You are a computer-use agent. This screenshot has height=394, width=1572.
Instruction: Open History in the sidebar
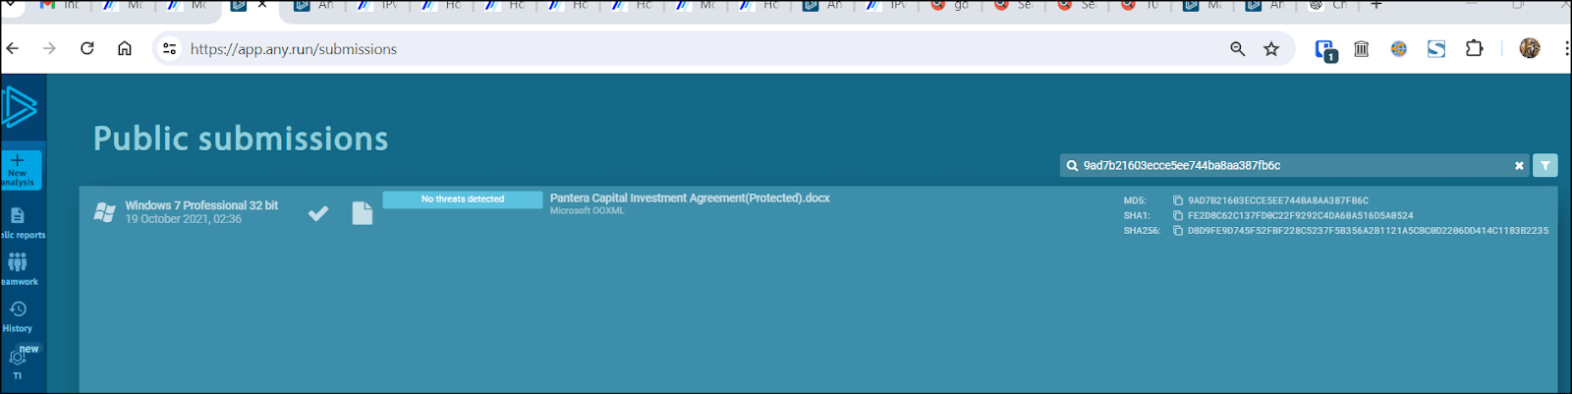(18, 316)
